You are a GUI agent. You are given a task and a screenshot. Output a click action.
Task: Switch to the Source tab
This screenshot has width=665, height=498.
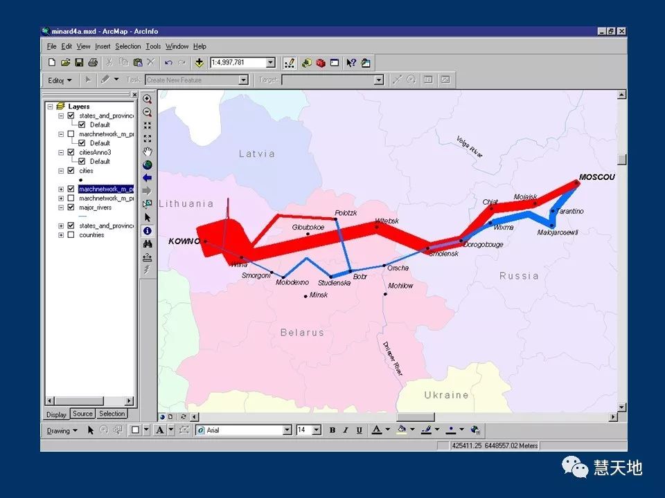pos(82,414)
